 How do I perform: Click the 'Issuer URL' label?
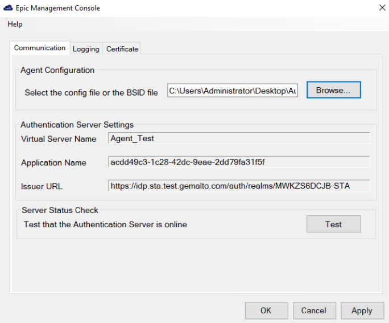[x=42, y=186]
